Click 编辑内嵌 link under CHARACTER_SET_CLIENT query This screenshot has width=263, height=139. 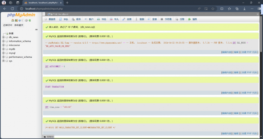[x=227, y=134]
